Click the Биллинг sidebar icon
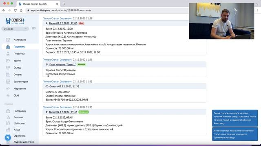This screenshot has height=146, width=261. point(8,117)
